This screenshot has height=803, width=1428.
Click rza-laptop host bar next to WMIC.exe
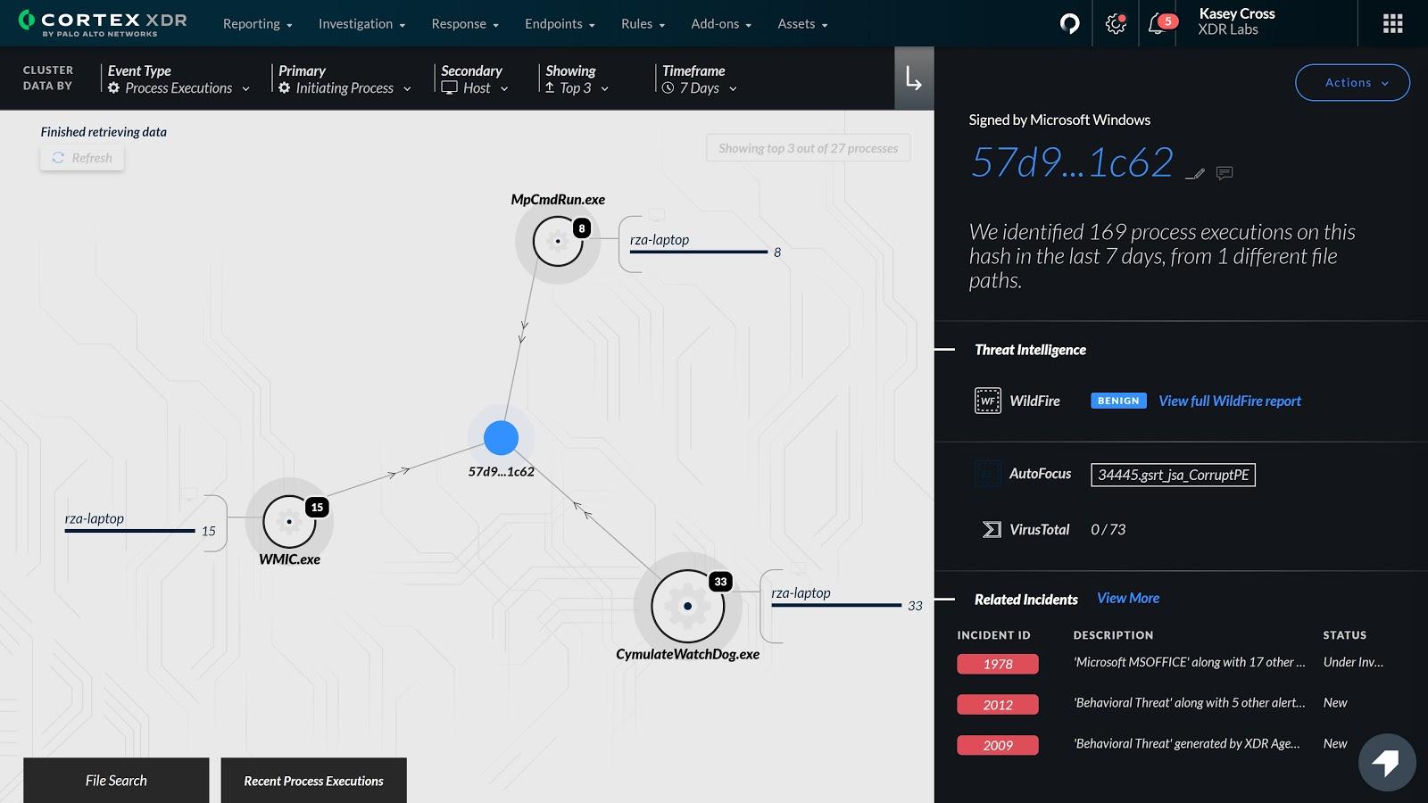click(x=129, y=531)
